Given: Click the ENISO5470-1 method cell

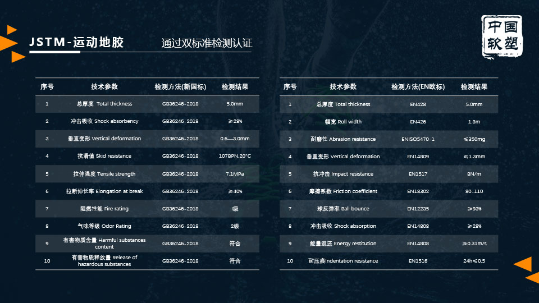Looking at the screenshot, I should pyautogui.click(x=418, y=139).
